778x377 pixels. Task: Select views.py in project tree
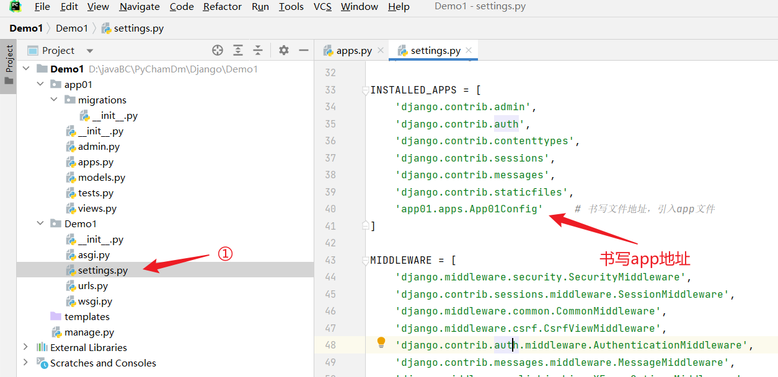tap(91, 208)
